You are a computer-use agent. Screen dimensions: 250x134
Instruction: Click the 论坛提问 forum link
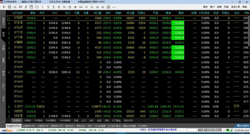pos(243,126)
